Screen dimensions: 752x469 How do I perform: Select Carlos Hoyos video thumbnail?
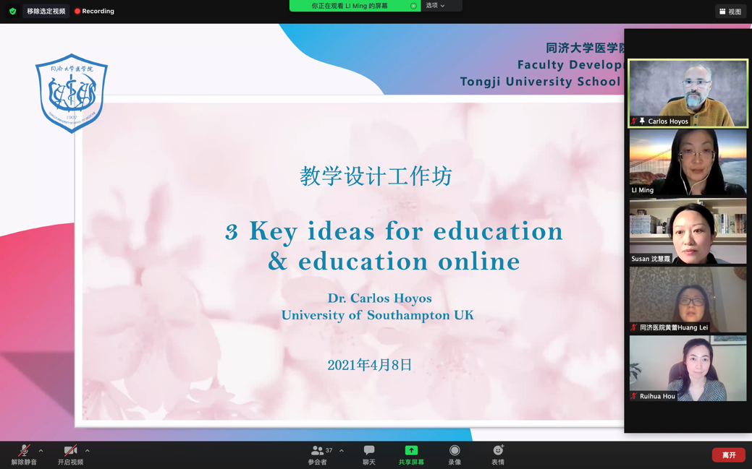[x=688, y=93]
